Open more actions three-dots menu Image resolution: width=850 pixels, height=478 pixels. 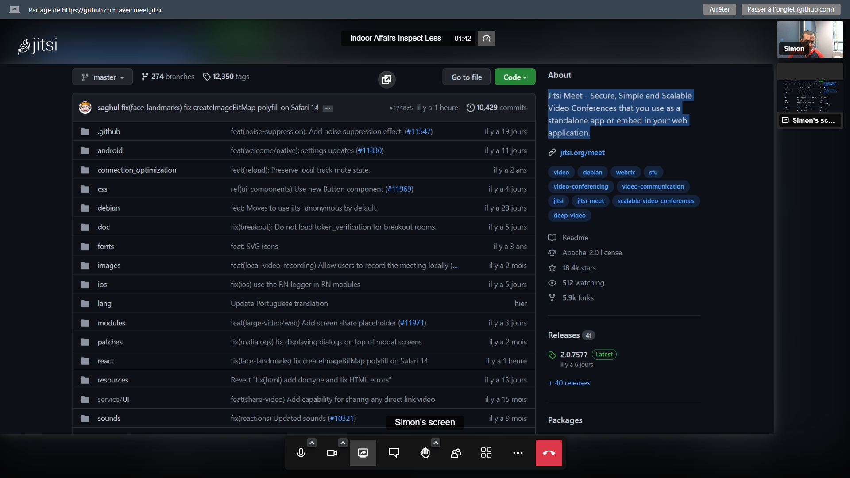pyautogui.click(x=518, y=453)
